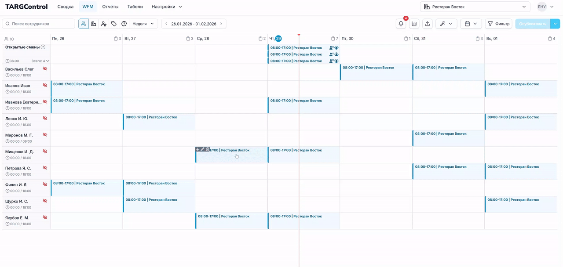Expand the magic wand auto-schedule dropdown
The image size is (563, 267).
pos(446,24)
